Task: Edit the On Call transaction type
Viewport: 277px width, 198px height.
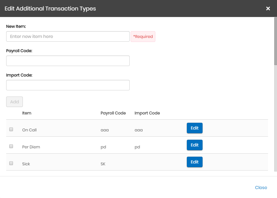Action: click(x=195, y=128)
